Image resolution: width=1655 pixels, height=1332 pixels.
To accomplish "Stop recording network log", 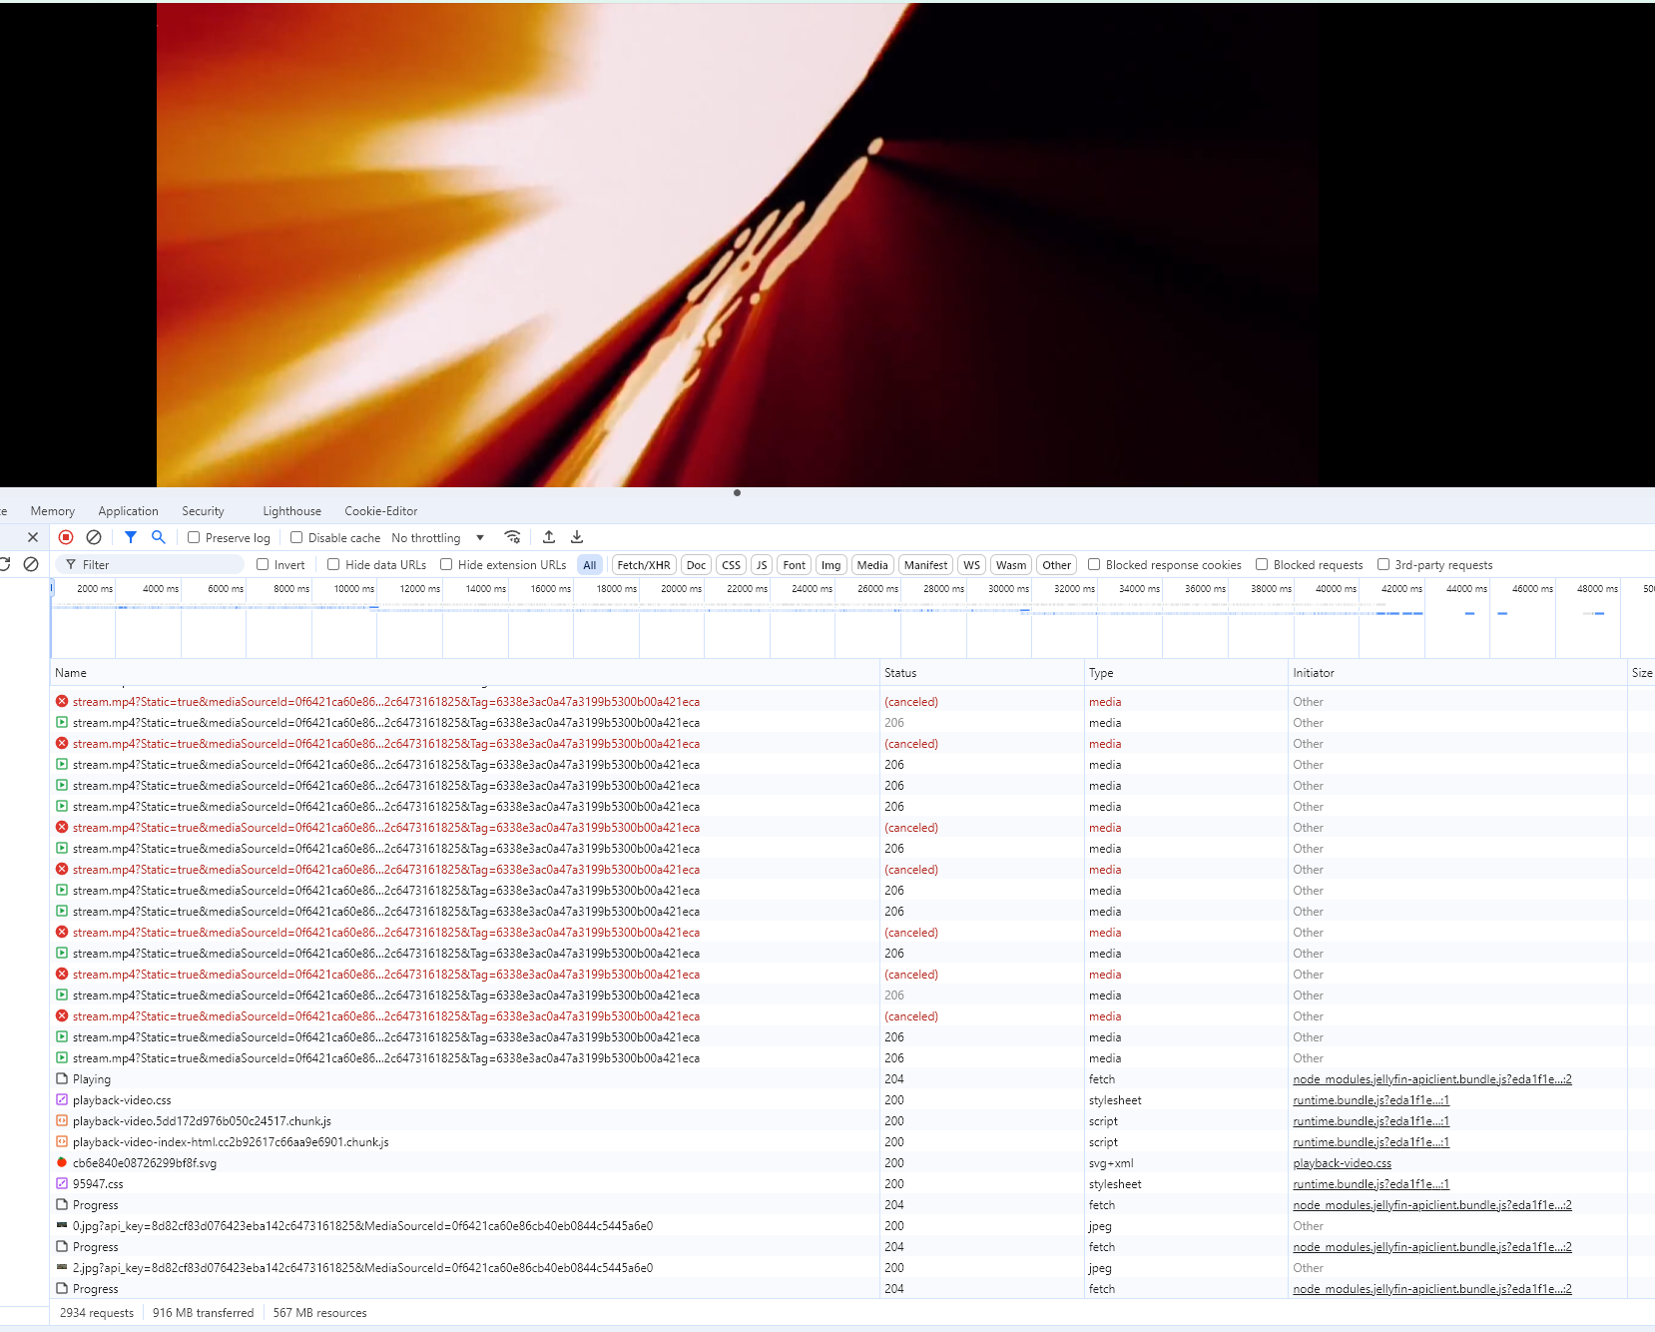I will tap(66, 537).
